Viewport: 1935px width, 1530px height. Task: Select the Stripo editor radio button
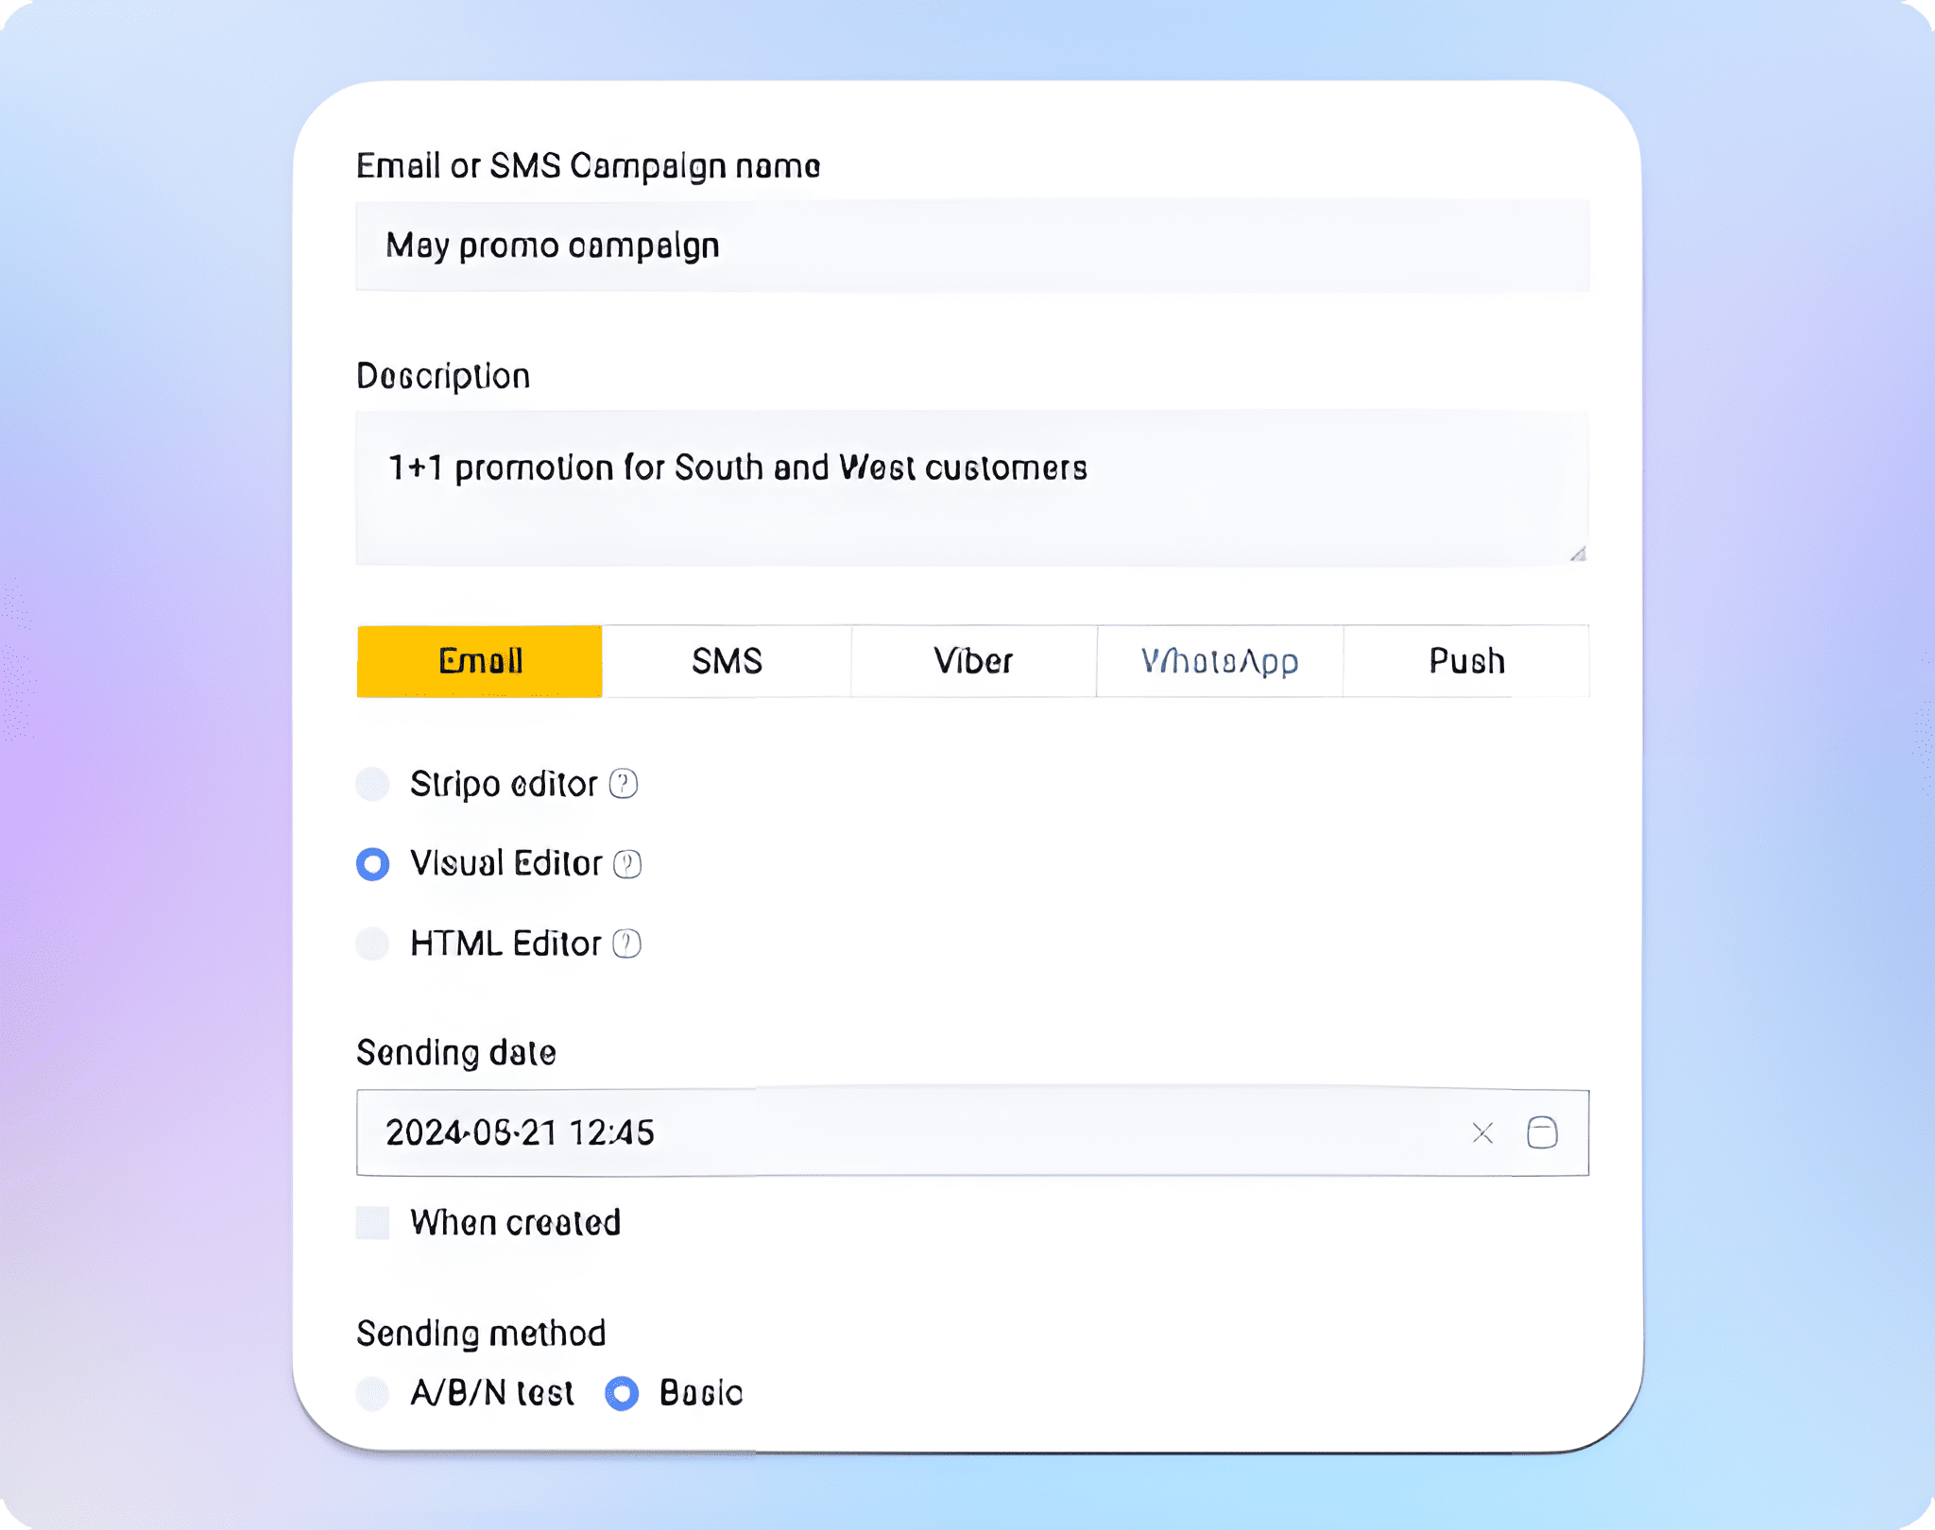click(x=373, y=784)
